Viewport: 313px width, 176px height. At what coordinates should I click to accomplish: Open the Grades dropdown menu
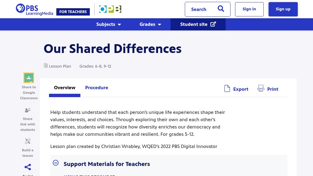click(x=150, y=24)
